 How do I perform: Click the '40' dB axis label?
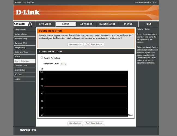point(42,115)
